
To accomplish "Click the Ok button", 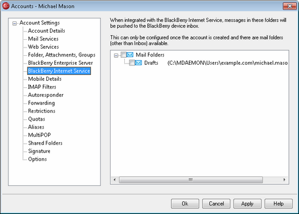I will click(x=185, y=204).
